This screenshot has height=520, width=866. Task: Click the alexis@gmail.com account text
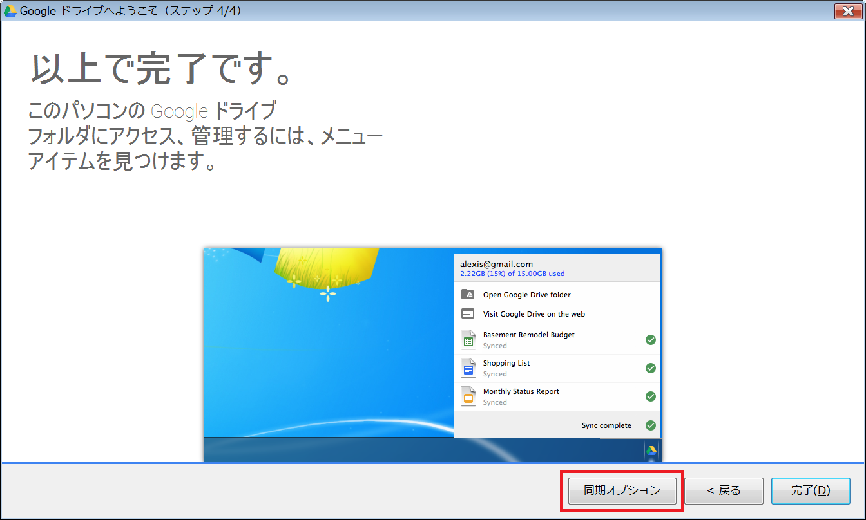click(496, 264)
